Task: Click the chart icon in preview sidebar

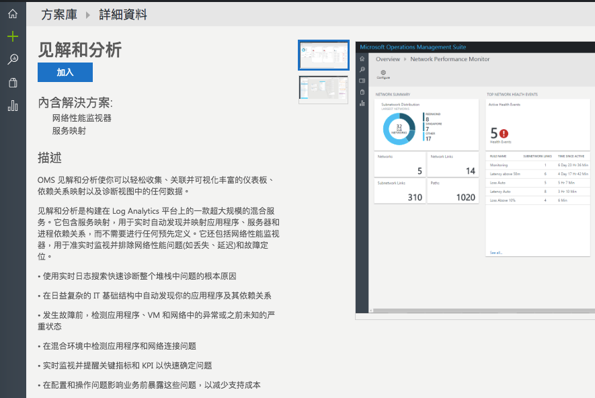Action: [362, 104]
